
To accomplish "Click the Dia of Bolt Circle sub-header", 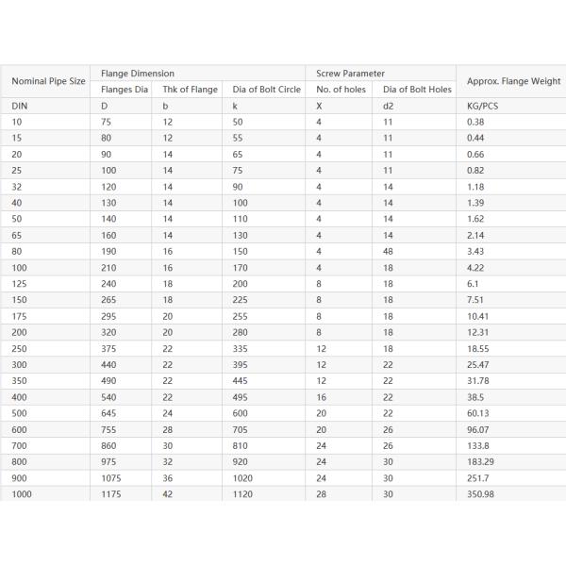I will tap(266, 90).
